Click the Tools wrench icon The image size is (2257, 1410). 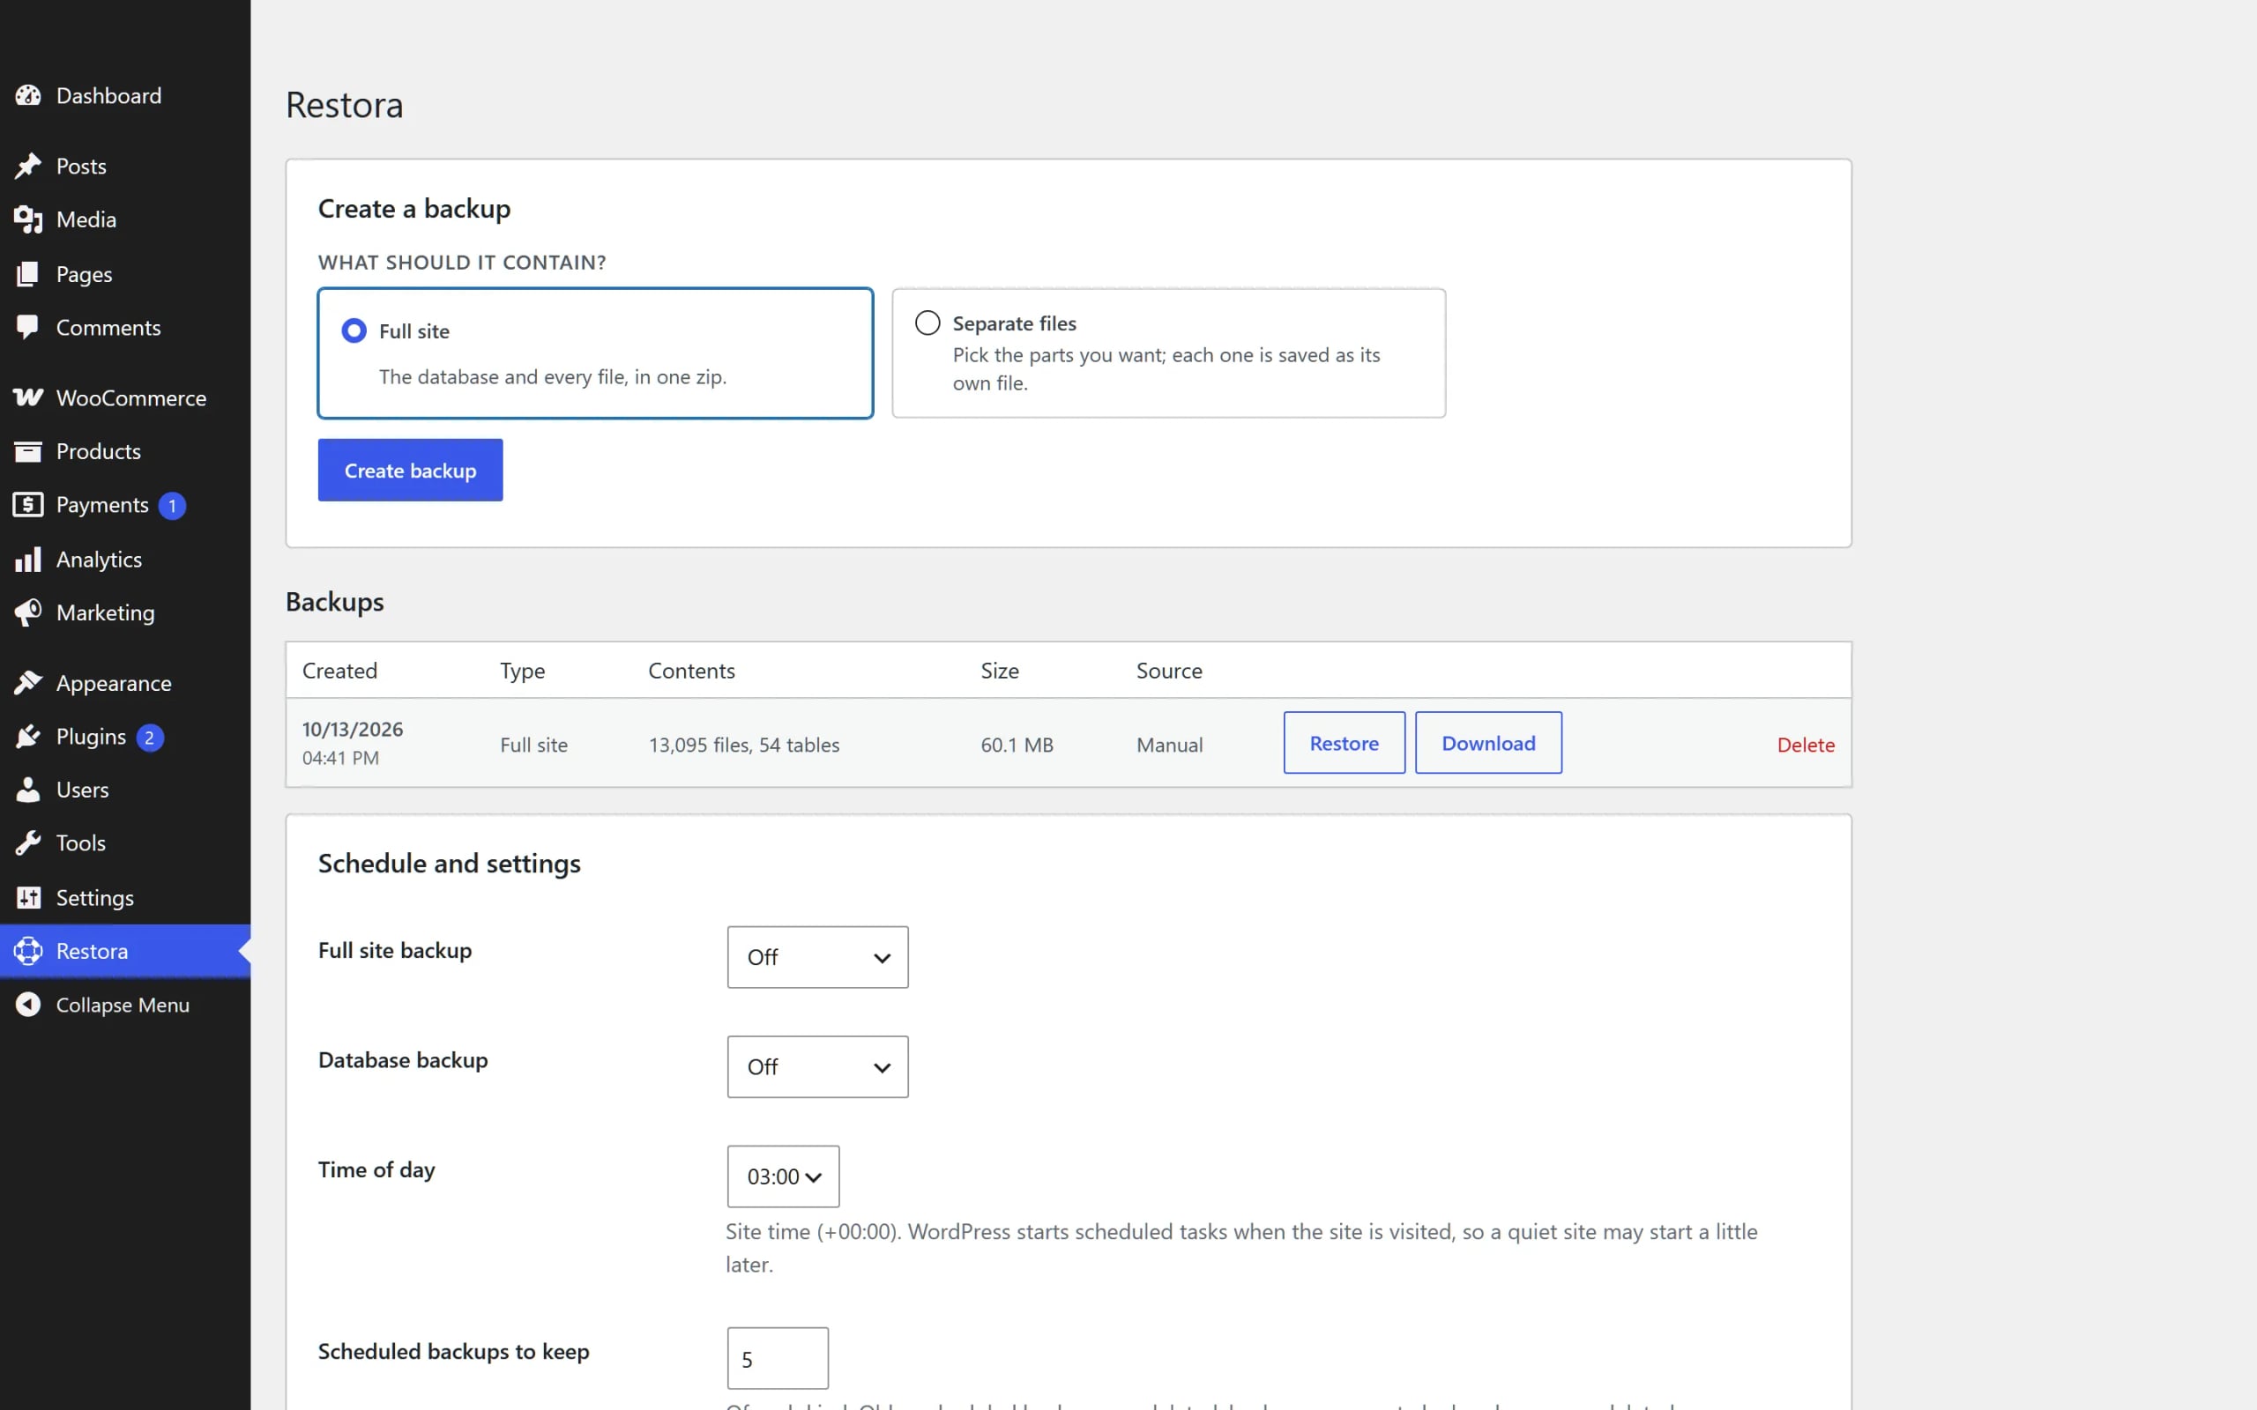(x=28, y=843)
